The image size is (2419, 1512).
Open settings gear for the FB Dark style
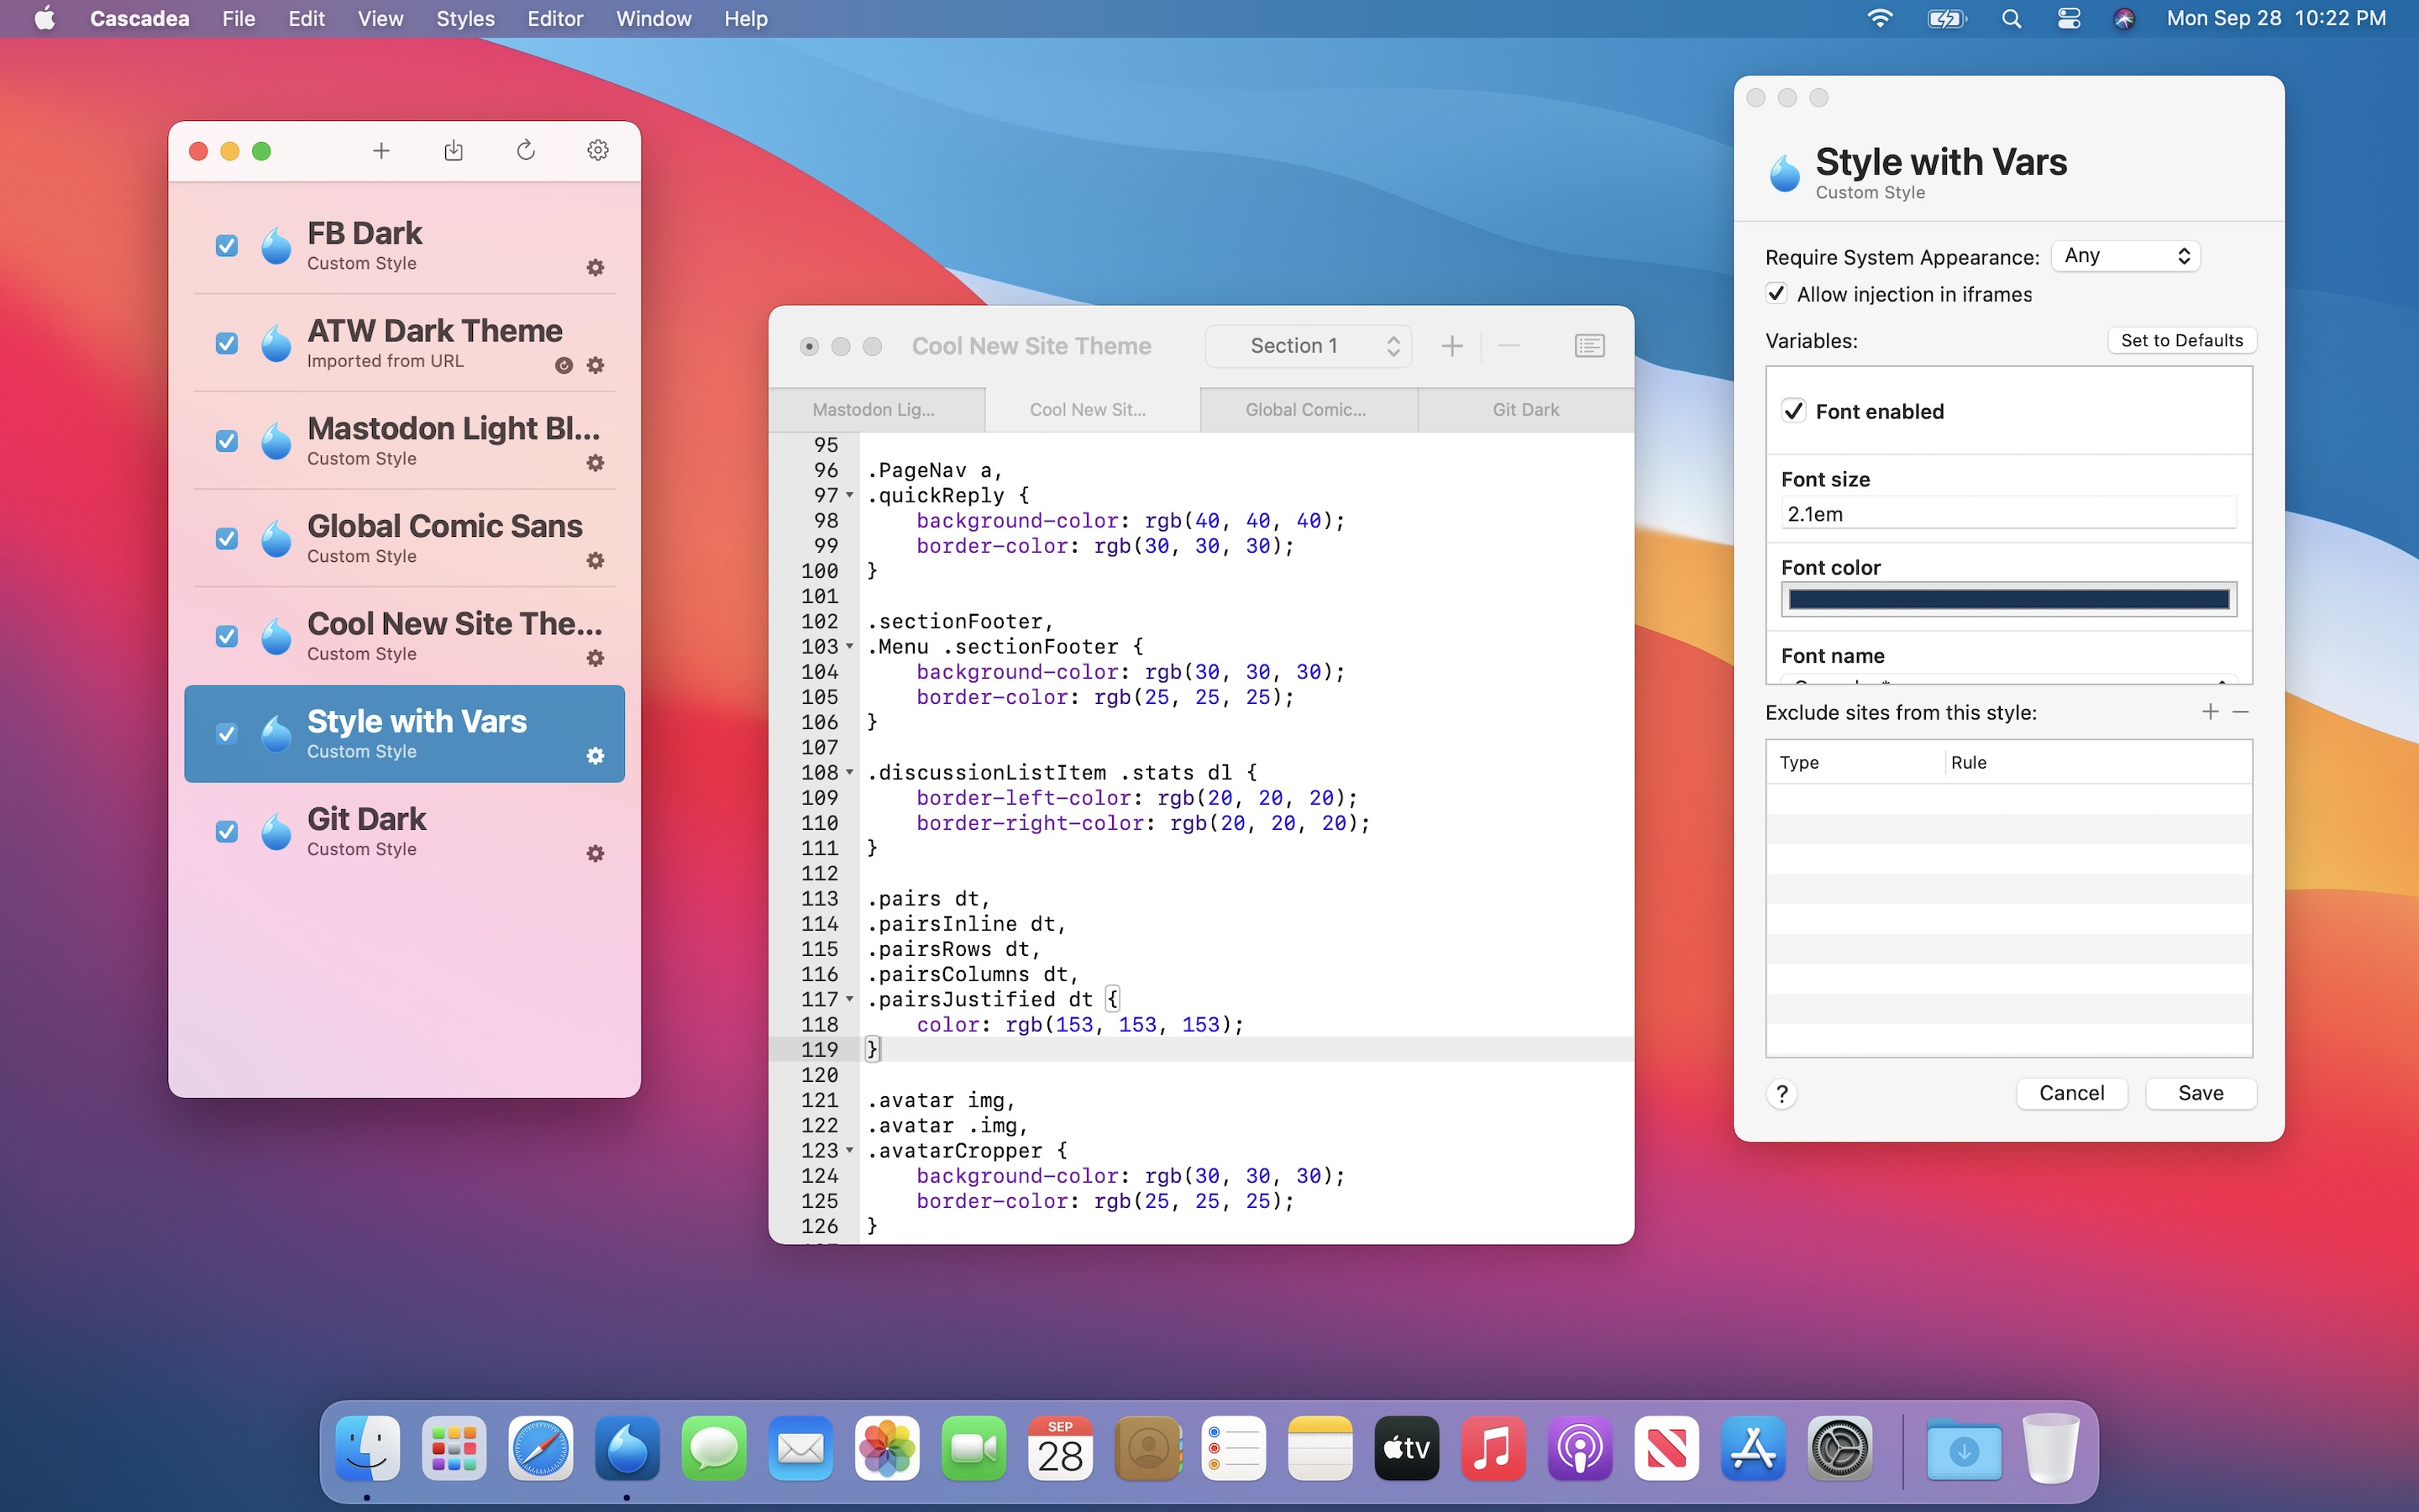(x=596, y=267)
